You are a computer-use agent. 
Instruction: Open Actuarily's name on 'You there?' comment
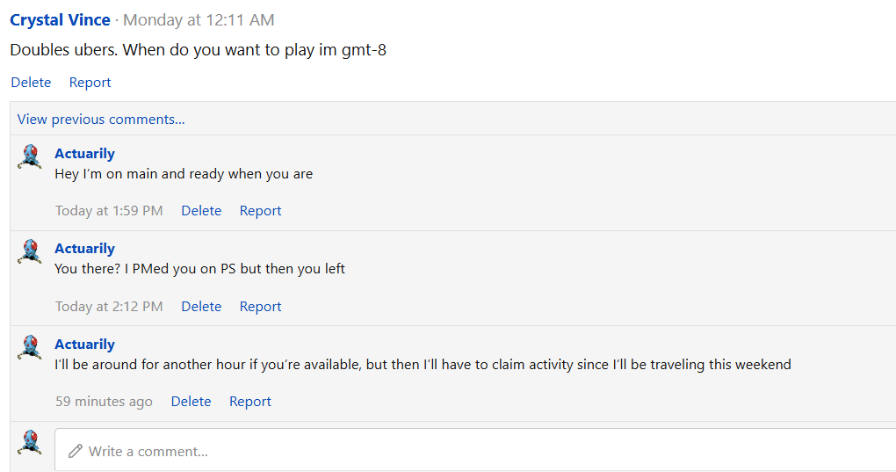click(x=84, y=249)
